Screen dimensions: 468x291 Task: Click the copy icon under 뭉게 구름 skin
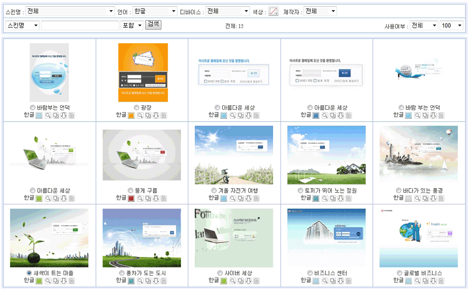148,198
